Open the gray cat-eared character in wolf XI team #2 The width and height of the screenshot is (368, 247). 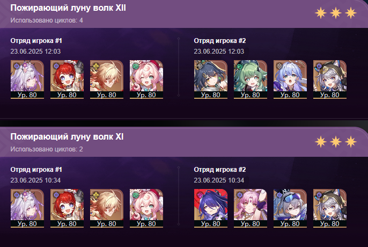330,208
